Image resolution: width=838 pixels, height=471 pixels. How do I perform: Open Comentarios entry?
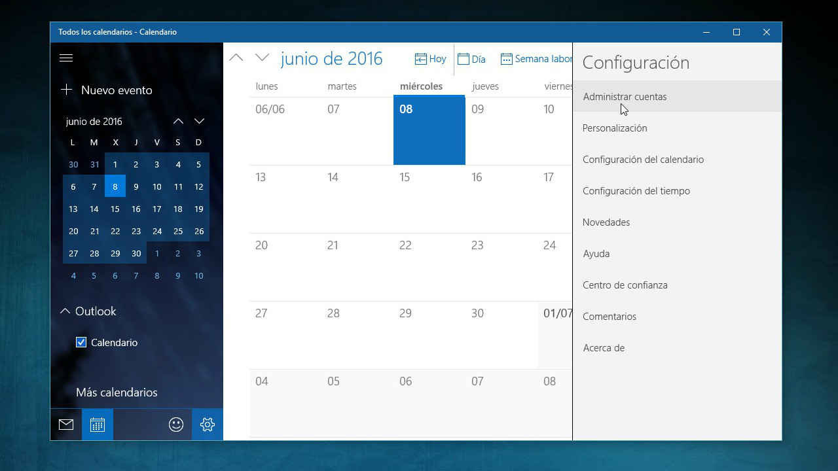point(677,317)
